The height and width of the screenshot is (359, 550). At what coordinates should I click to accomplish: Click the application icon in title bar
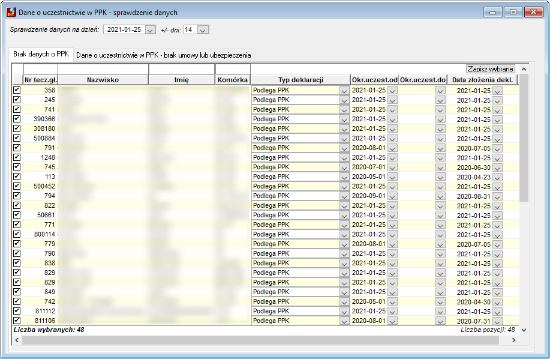click(x=11, y=12)
